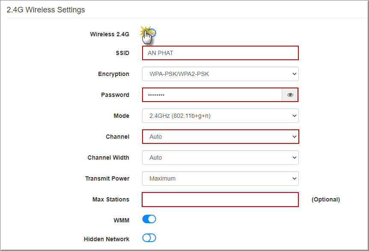Click the empty Max Stations input box
The height and width of the screenshot is (251, 369).
point(220,199)
